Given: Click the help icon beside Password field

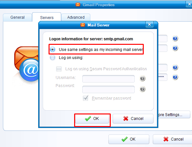Looking at the screenshot, I should [x=142, y=89].
